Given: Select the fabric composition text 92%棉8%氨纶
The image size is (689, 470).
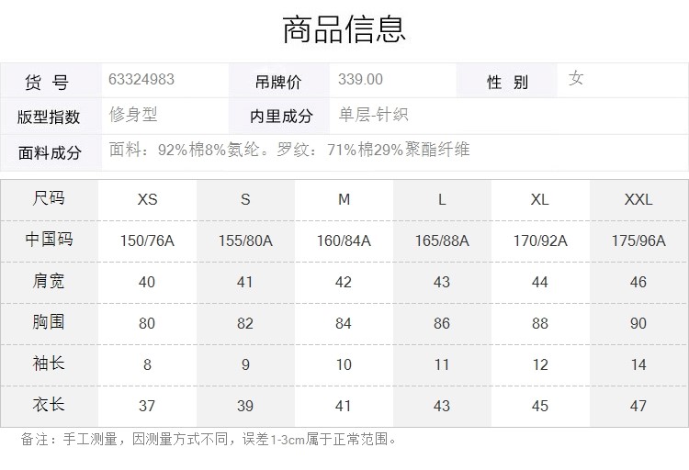Looking at the screenshot, I should click(209, 150).
